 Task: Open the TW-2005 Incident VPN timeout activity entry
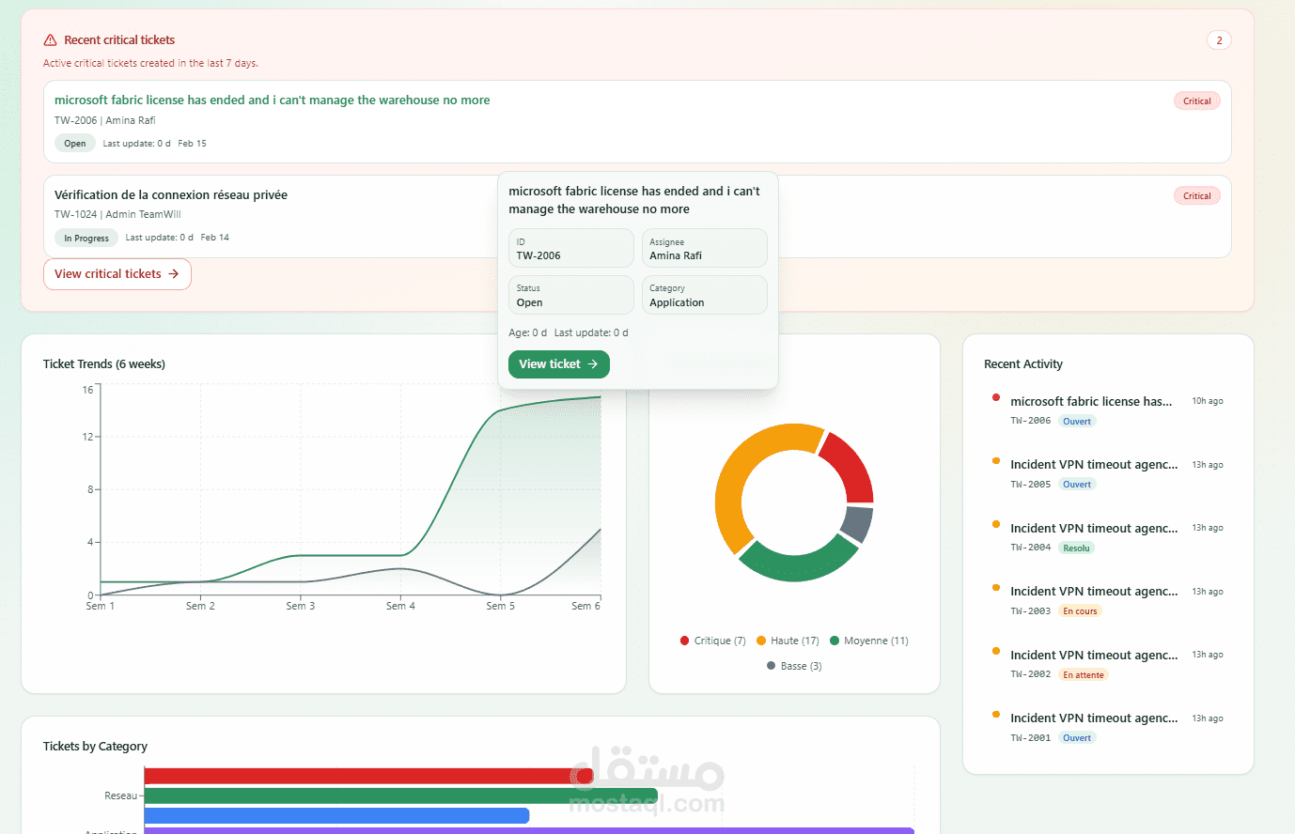click(x=1094, y=465)
